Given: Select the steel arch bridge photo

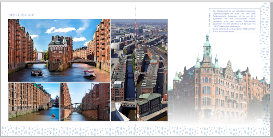Looking at the screenshot, I should pyautogui.click(x=85, y=102).
